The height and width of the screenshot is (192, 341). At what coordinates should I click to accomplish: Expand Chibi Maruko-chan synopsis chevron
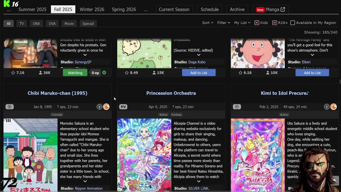[85, 181]
